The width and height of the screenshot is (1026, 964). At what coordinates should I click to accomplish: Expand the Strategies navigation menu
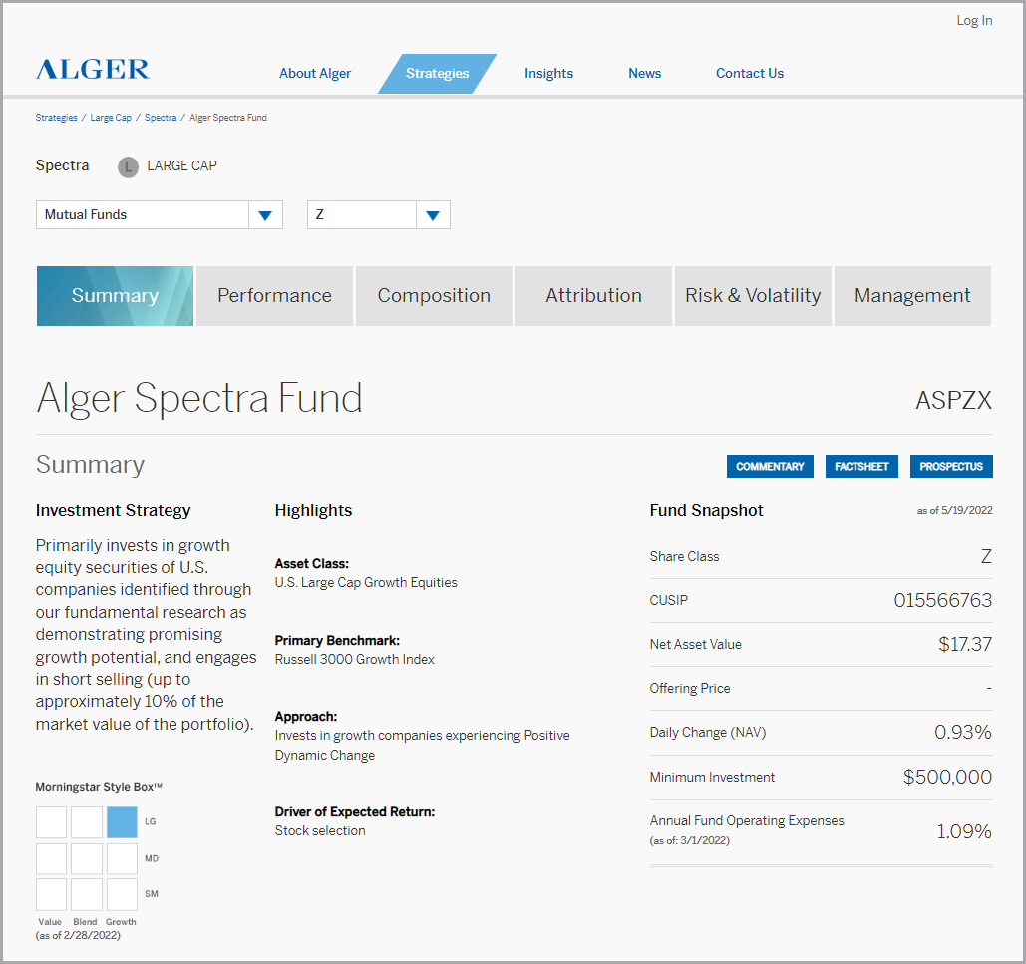(437, 73)
